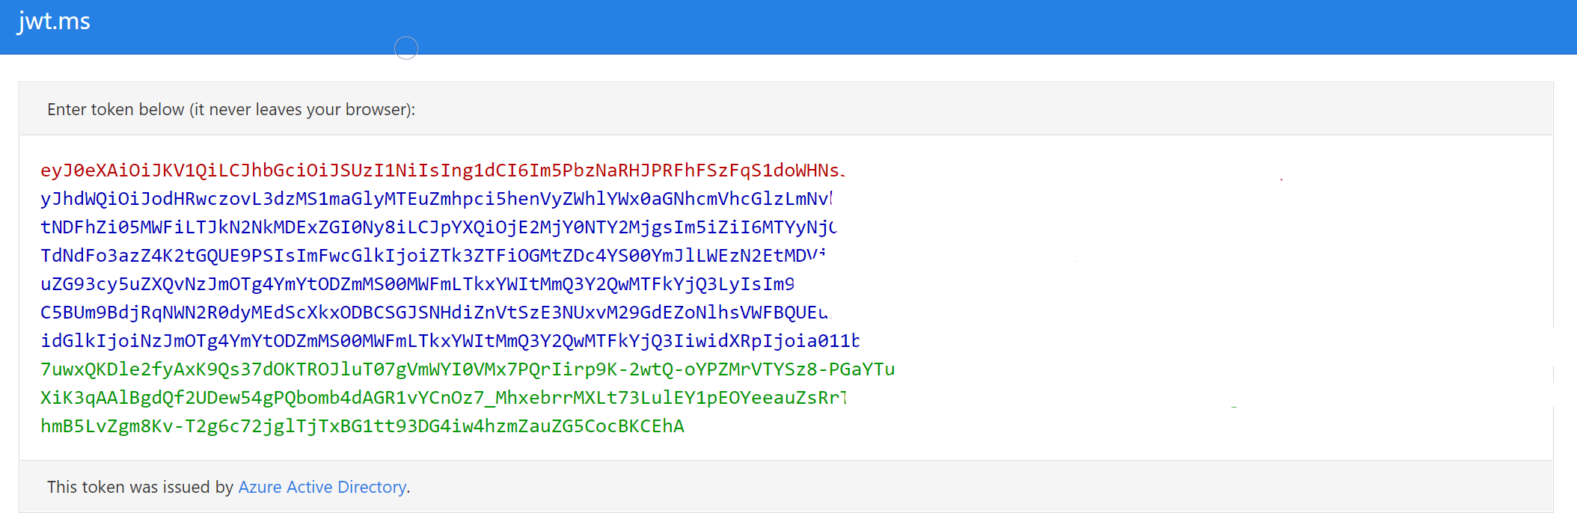1577x513 pixels.
Task: Click the jwt.ms title in the blue header
Action: [52, 21]
